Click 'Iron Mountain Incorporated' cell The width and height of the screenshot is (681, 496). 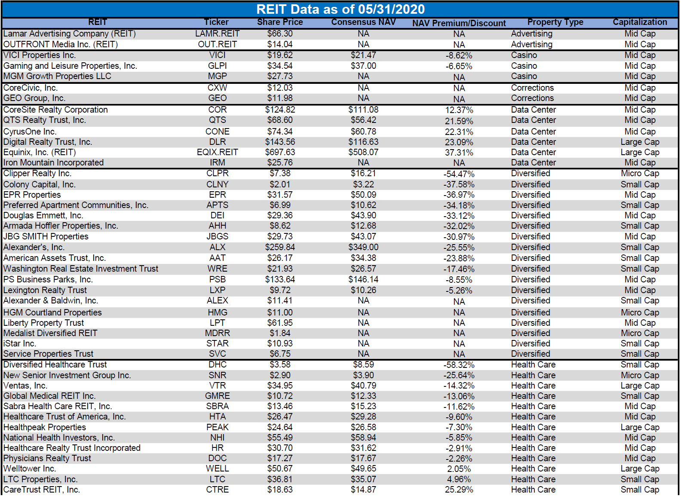53,162
